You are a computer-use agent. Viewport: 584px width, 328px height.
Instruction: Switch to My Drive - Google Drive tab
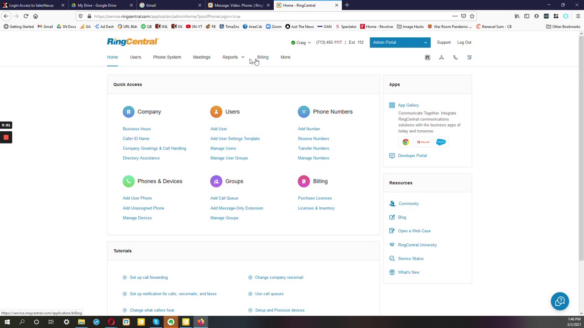101,5
